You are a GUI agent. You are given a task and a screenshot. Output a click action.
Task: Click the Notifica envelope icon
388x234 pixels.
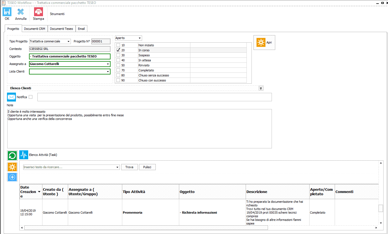pyautogui.click(x=11, y=97)
